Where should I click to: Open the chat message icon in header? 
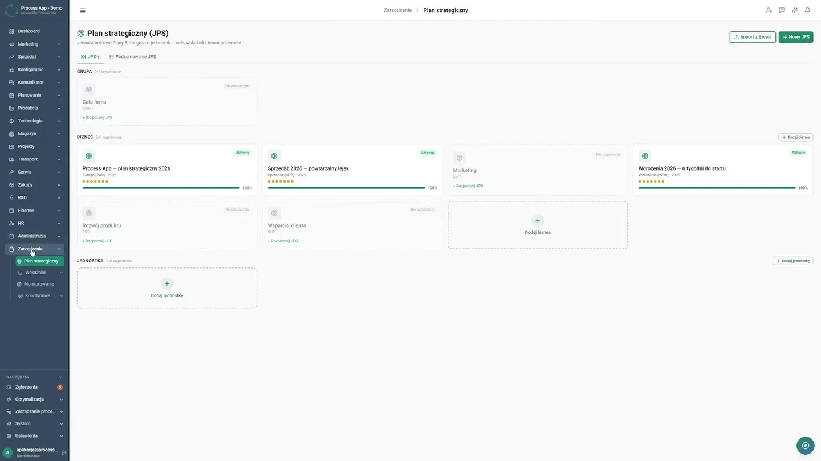click(782, 10)
